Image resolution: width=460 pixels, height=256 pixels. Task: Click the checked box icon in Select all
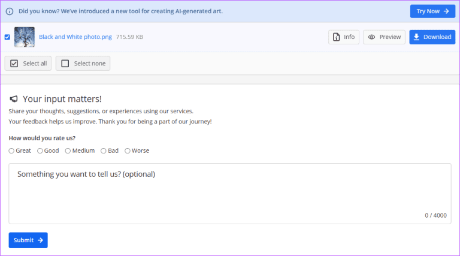click(x=14, y=64)
